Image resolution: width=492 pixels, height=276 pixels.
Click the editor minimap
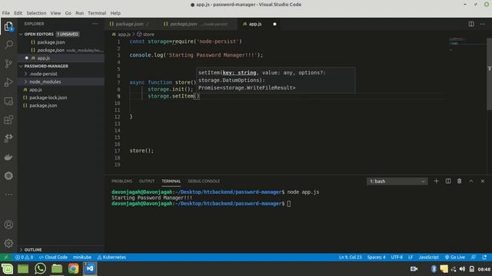467,44
